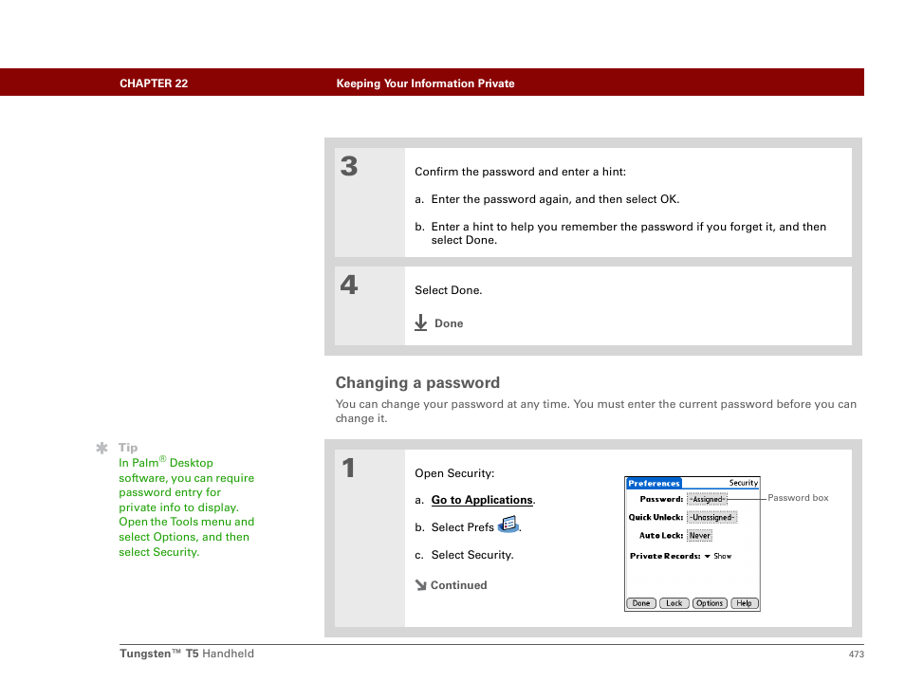
Task: Click the green Tip paragraph text
Action: click(186, 507)
